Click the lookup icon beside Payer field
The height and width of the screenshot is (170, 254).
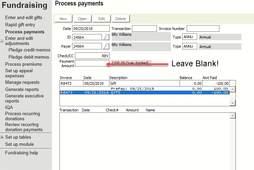106,46
